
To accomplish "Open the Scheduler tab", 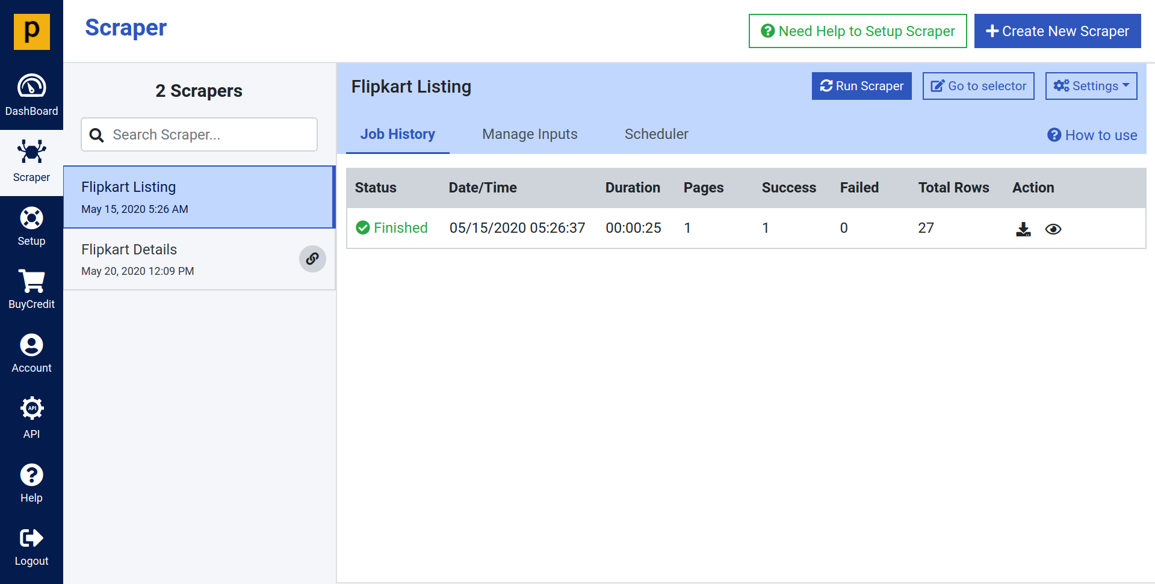I will point(656,134).
